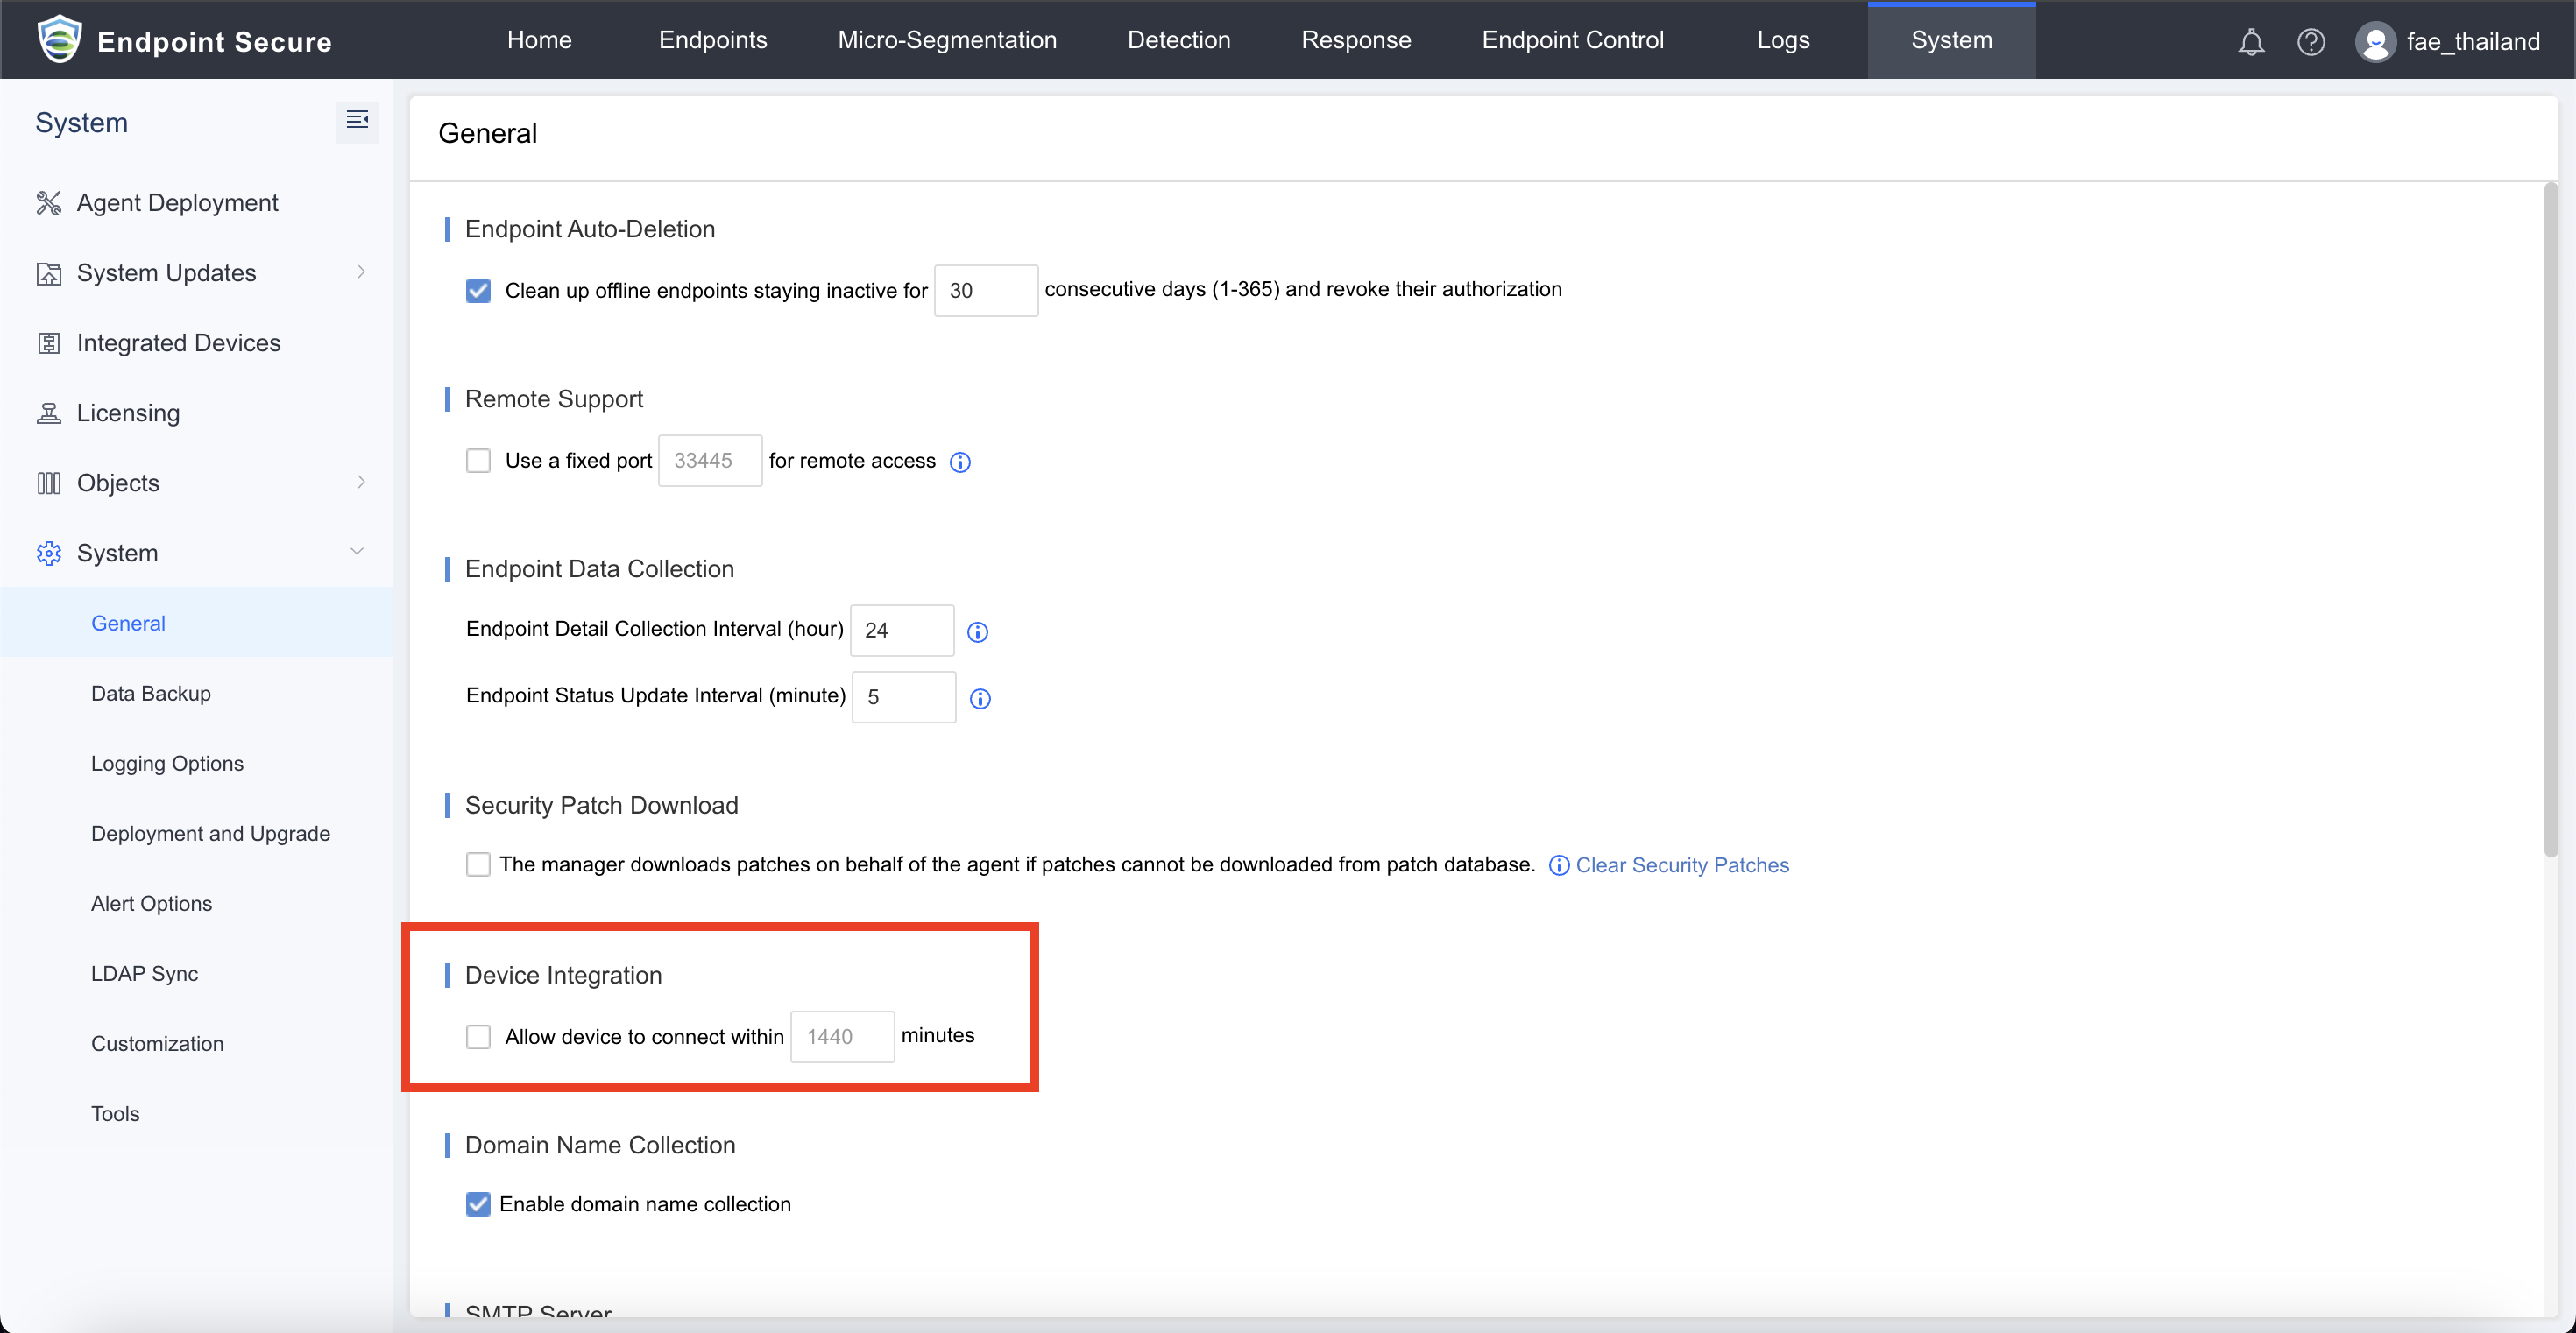This screenshot has width=2576, height=1333.
Task: Click the user avatar icon
Action: (x=2375, y=42)
